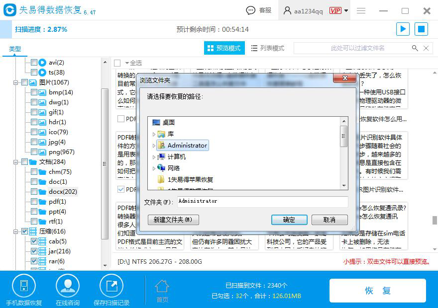The width and height of the screenshot is (438, 308).
Task: Click the large 恢复 recover button
Action: 378,291
